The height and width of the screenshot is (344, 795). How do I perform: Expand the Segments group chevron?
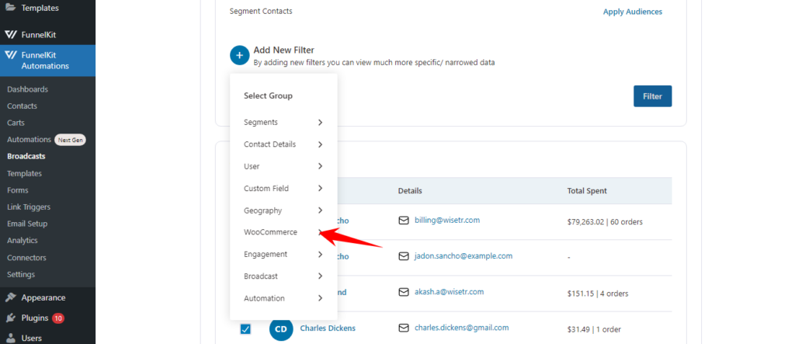point(320,122)
